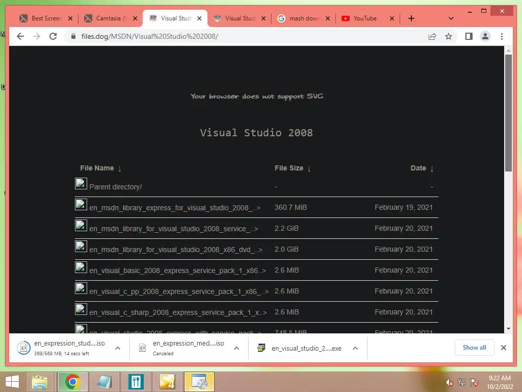The width and height of the screenshot is (522, 392).
Task: Expand options for en_expression_stud....iso download
Action: [x=118, y=348]
